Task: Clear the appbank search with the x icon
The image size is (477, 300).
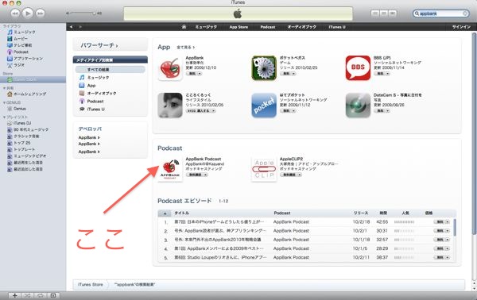Action: [465, 13]
